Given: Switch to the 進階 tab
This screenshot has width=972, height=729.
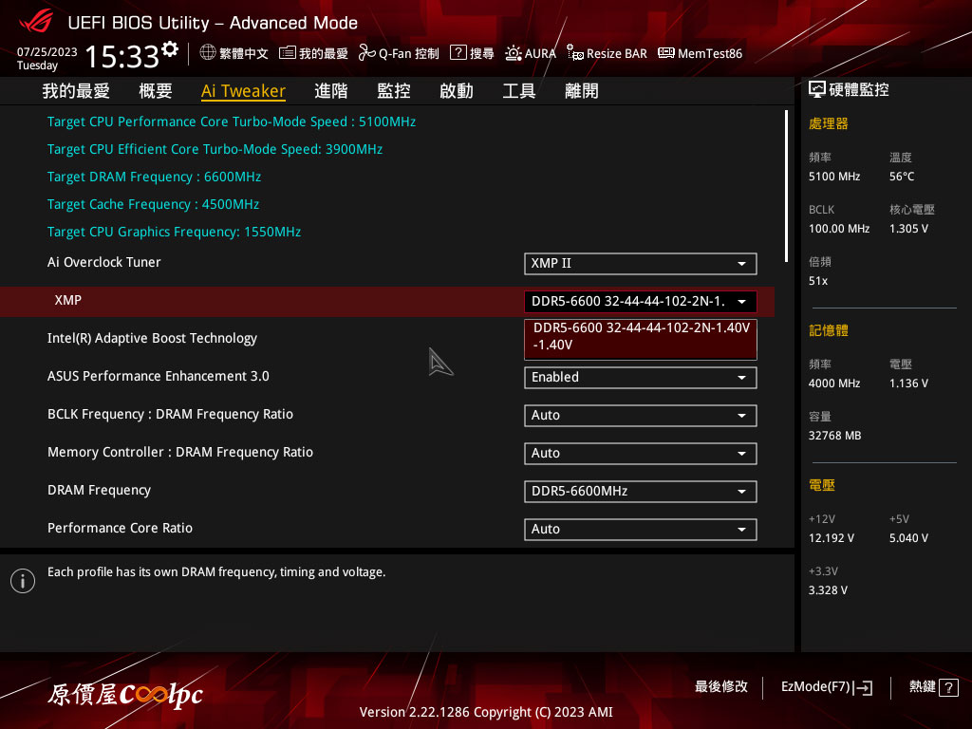Looking at the screenshot, I should click(330, 91).
